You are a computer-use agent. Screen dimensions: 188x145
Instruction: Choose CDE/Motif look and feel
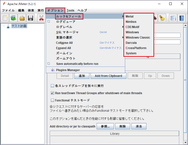[139, 27]
